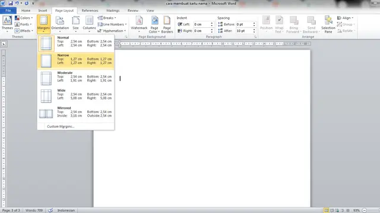Open theme Effects dropdown
Screen dimensions: 380x213
pos(24,31)
